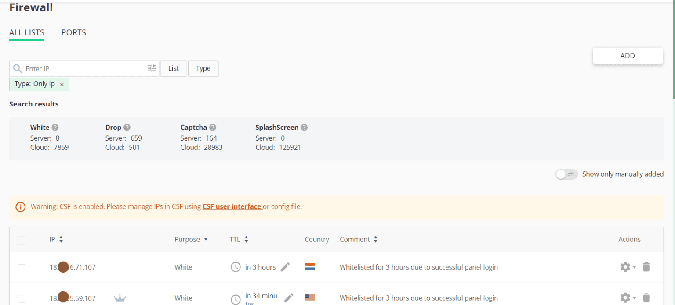Image resolution: width=675 pixels, height=305 pixels.
Task: Check the select-all checkbox in the table header
Action: tap(21, 240)
